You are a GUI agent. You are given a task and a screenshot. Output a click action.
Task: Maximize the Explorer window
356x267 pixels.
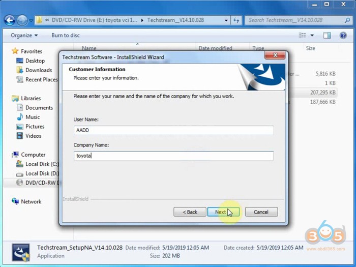pyautogui.click(x=327, y=4)
